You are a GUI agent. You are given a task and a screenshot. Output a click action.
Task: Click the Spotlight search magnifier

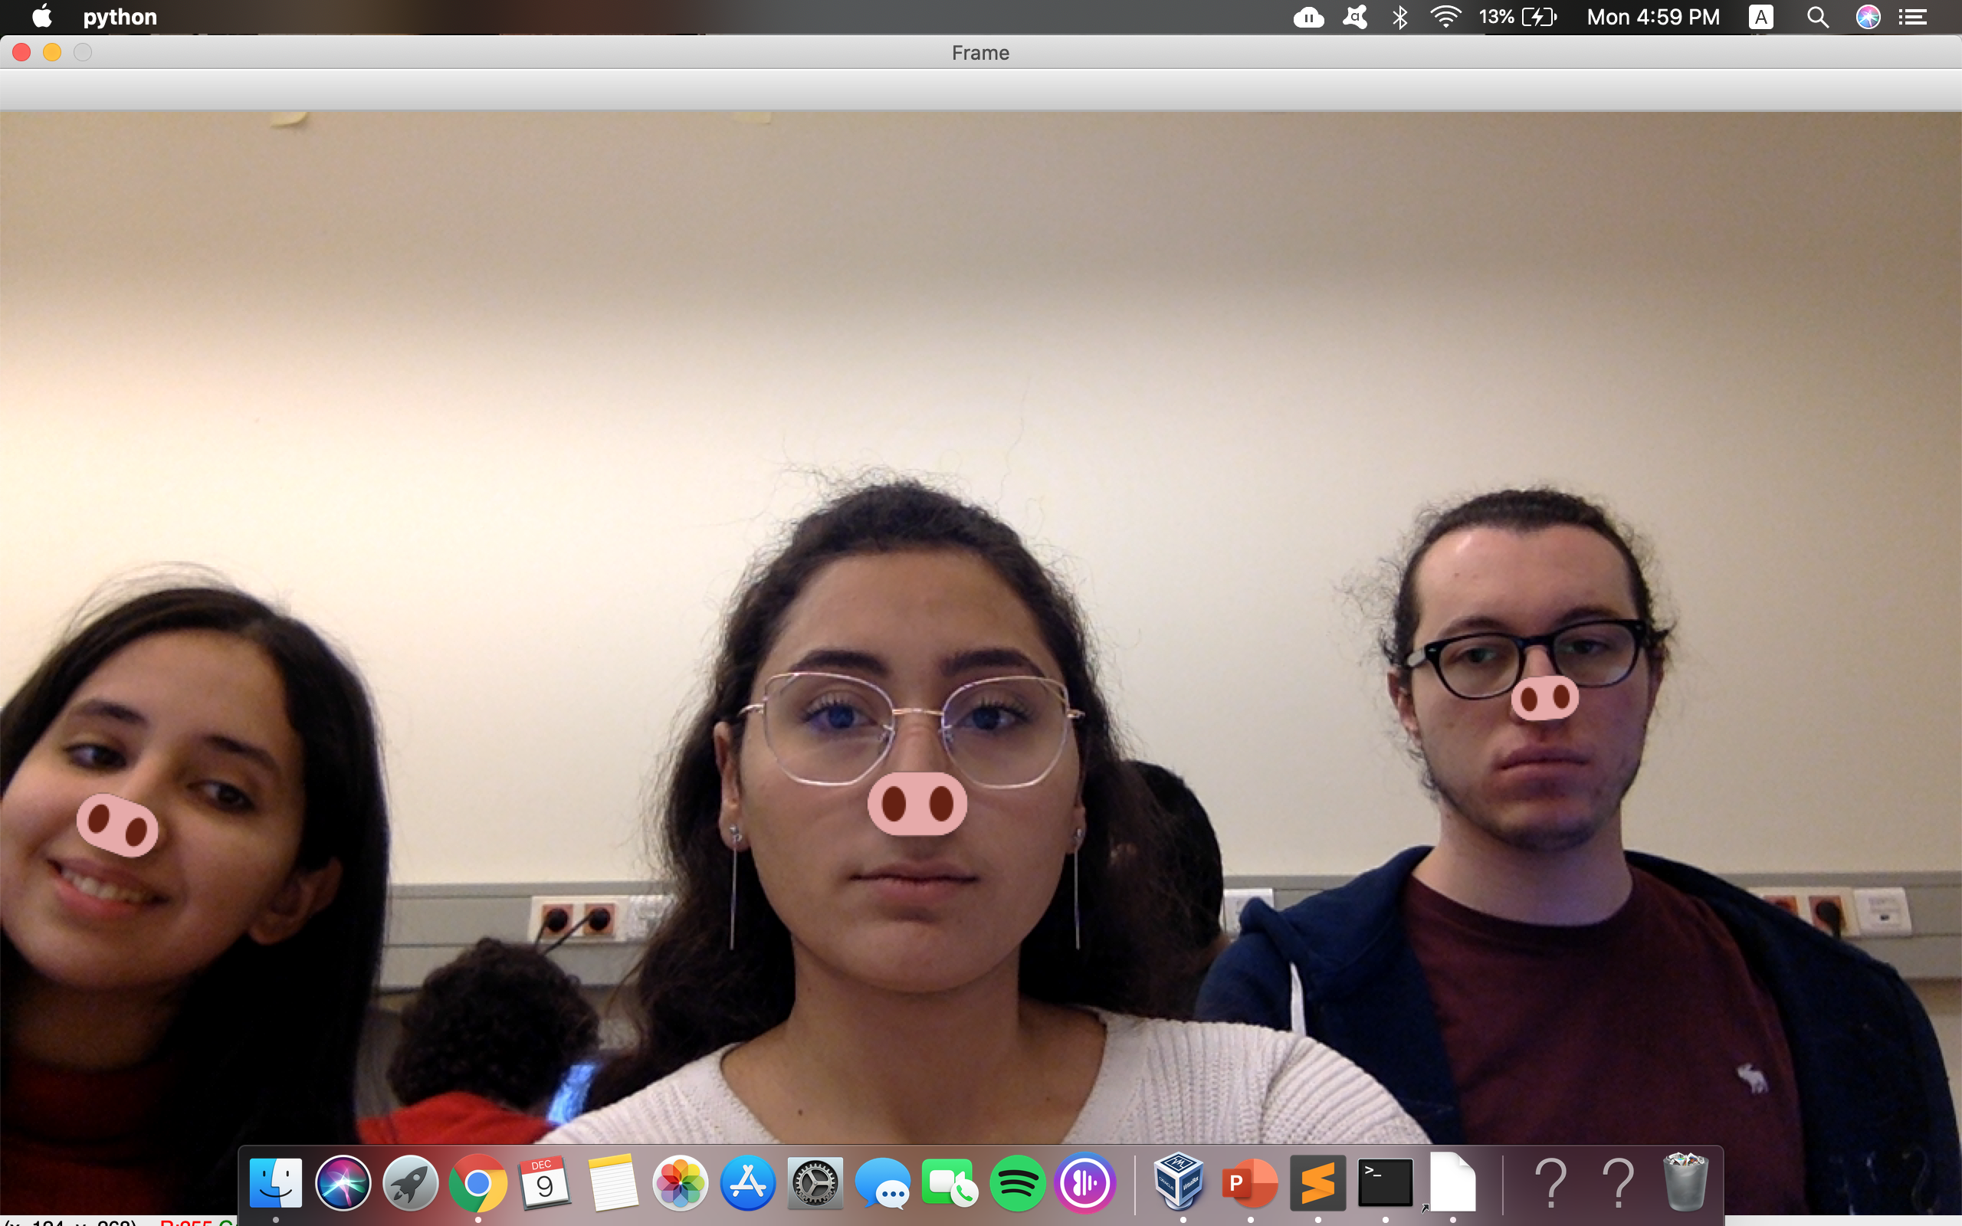click(x=1817, y=17)
